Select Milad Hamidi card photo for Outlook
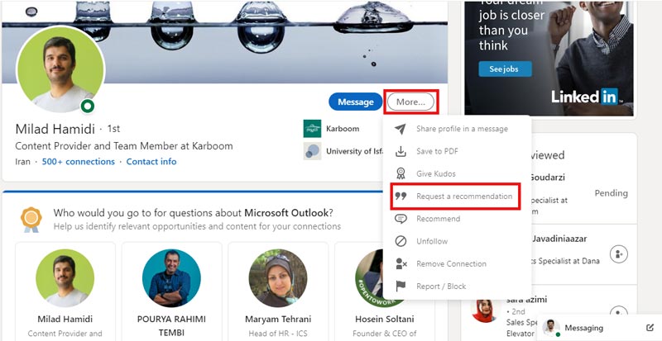Viewport: 662px width, 341px height. (65, 277)
